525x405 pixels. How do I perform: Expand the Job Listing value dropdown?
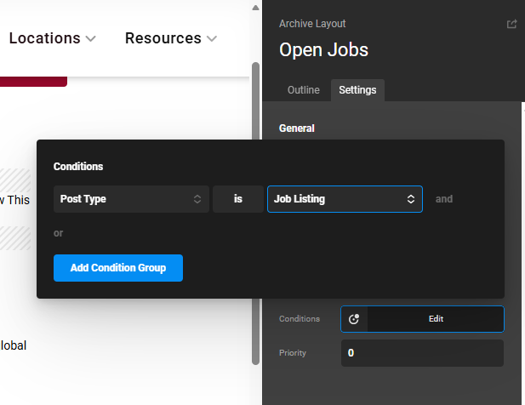[345, 199]
